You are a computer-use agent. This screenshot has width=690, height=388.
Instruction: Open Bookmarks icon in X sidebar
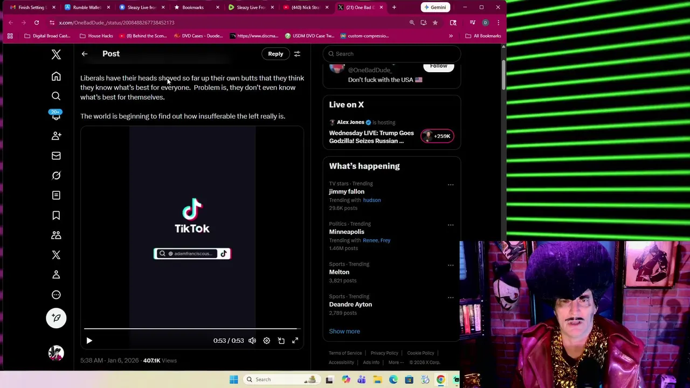point(56,216)
